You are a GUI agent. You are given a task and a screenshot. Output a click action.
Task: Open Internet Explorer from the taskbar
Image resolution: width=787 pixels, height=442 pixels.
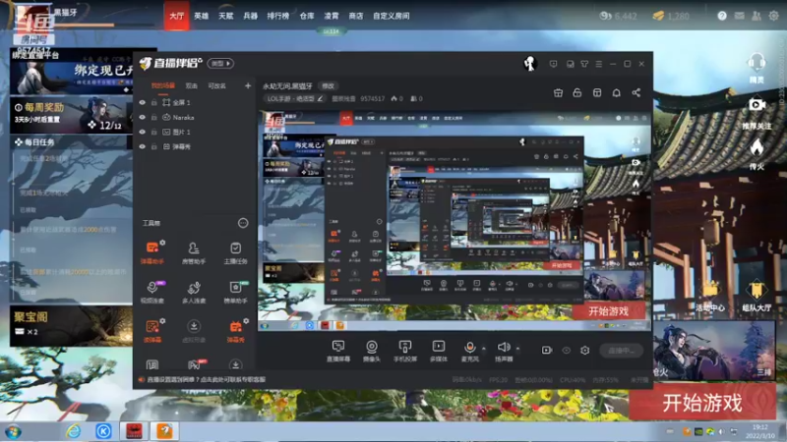73,431
